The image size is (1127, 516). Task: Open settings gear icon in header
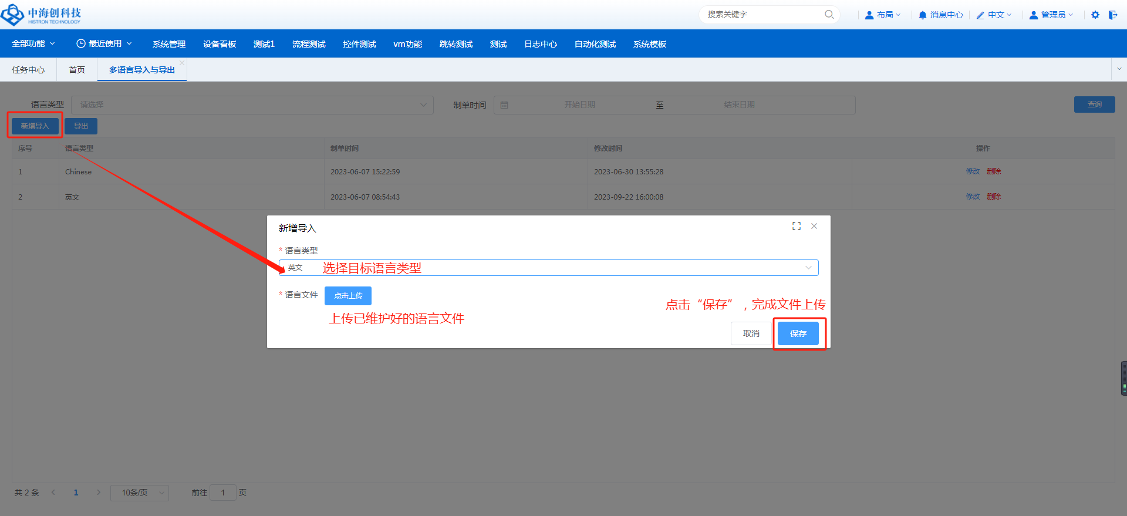tap(1095, 15)
